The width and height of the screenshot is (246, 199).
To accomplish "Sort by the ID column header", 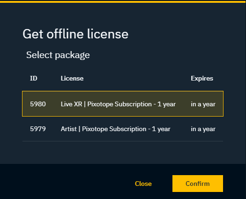I will (x=34, y=78).
